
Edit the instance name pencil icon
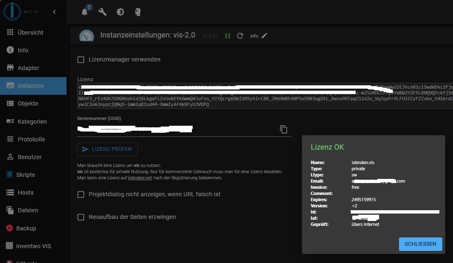(x=264, y=36)
